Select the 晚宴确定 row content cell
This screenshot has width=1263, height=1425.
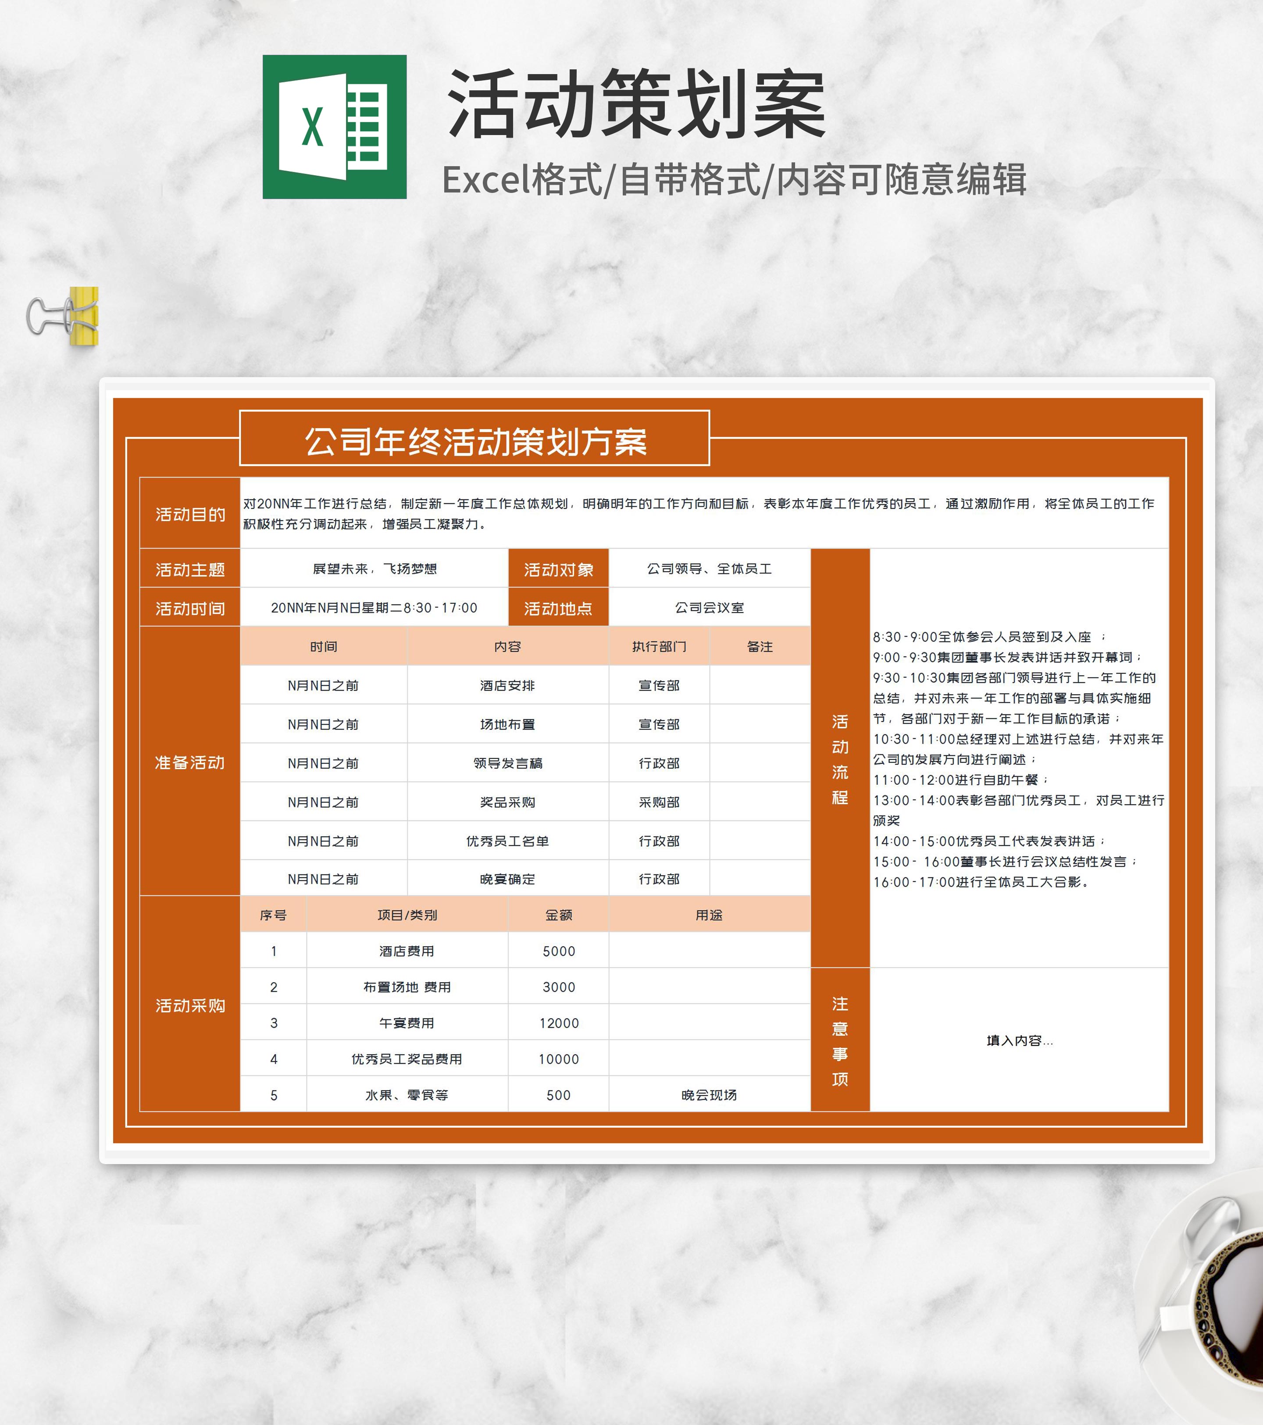coord(508,879)
